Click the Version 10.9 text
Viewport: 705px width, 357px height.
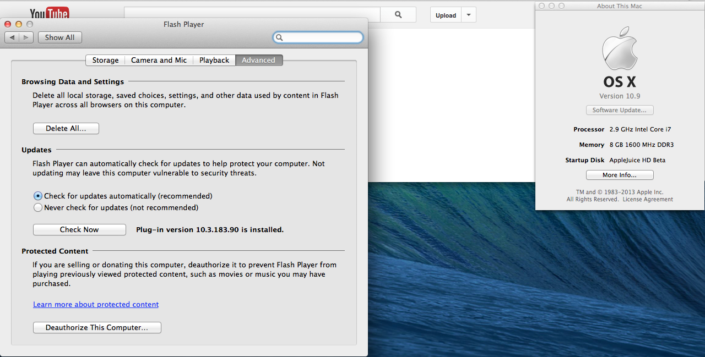(620, 96)
